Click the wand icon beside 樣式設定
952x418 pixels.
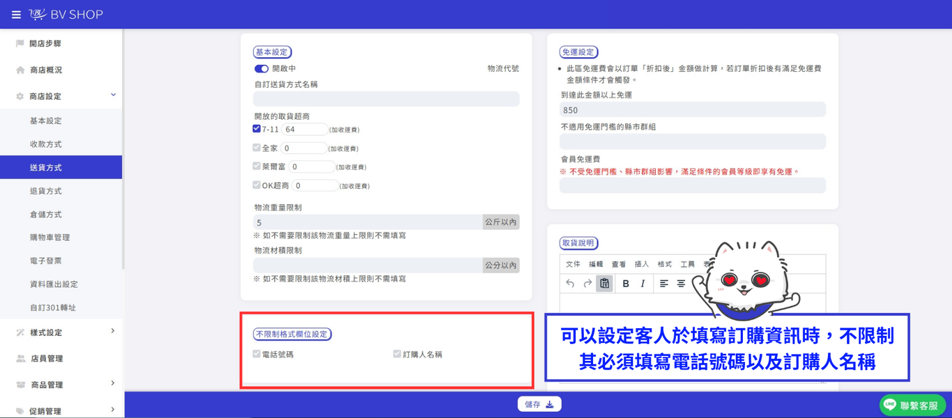click(20, 333)
